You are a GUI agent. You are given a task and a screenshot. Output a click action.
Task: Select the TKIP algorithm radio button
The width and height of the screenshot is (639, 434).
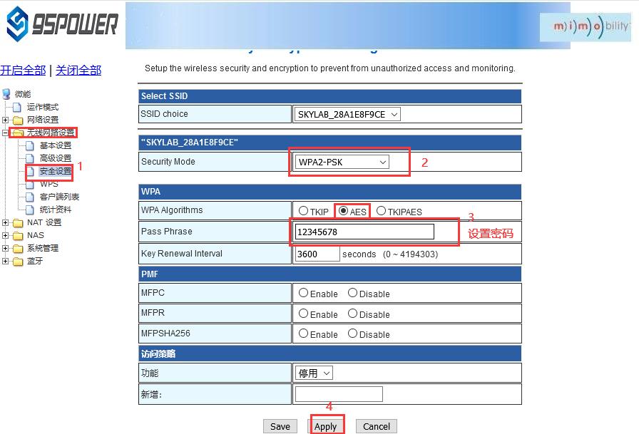tap(304, 211)
